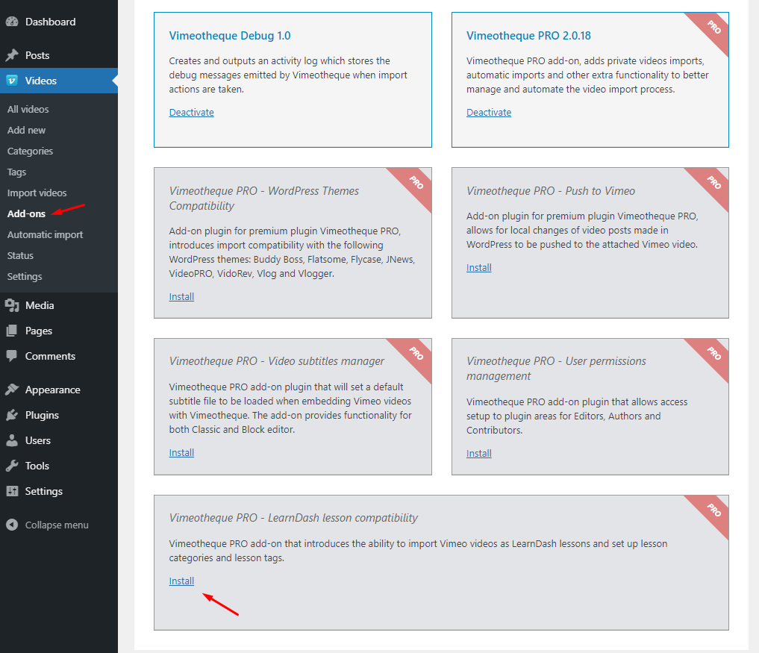Viewport: 759px width, 653px height.
Task: Open the Appearance menu
Action: click(53, 390)
